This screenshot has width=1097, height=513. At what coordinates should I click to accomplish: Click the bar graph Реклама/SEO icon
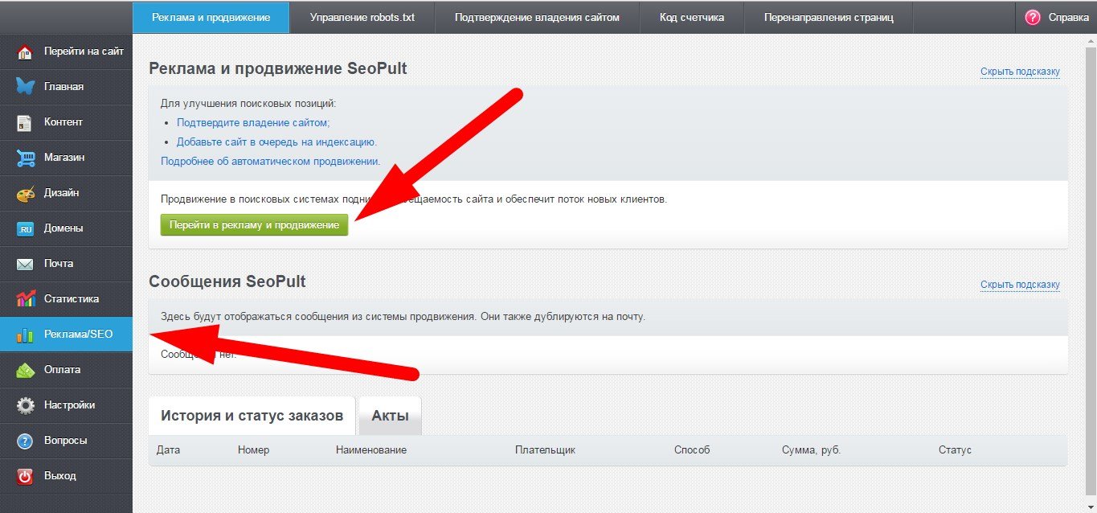pyautogui.click(x=26, y=334)
